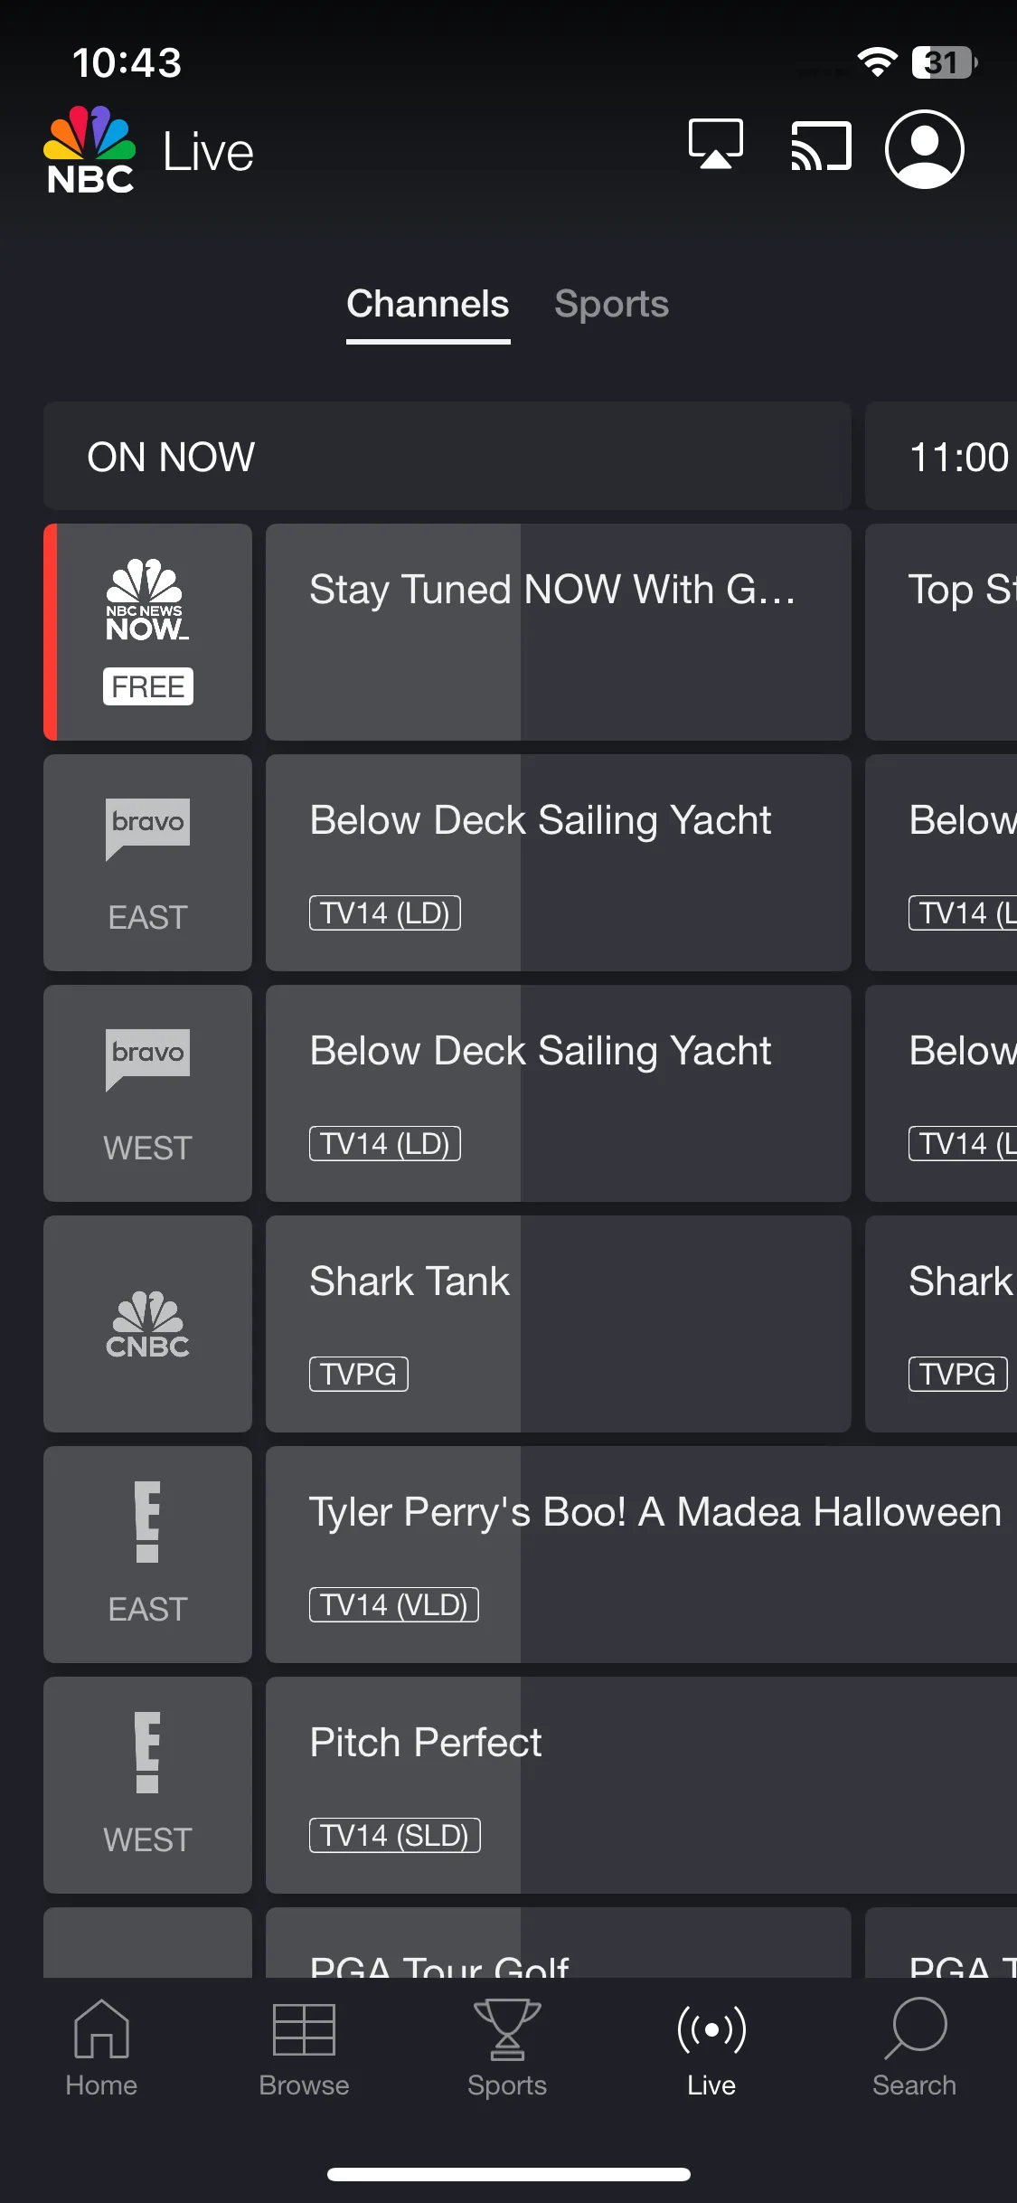Viewport: 1017px width, 2203px height.
Task: Open Stay Tuned NOW program listing
Action: click(x=559, y=632)
